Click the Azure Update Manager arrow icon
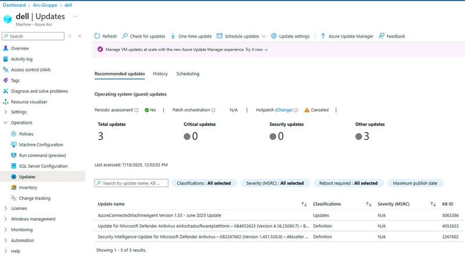 323,36
